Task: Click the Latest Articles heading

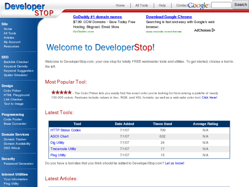Action: 61,178
